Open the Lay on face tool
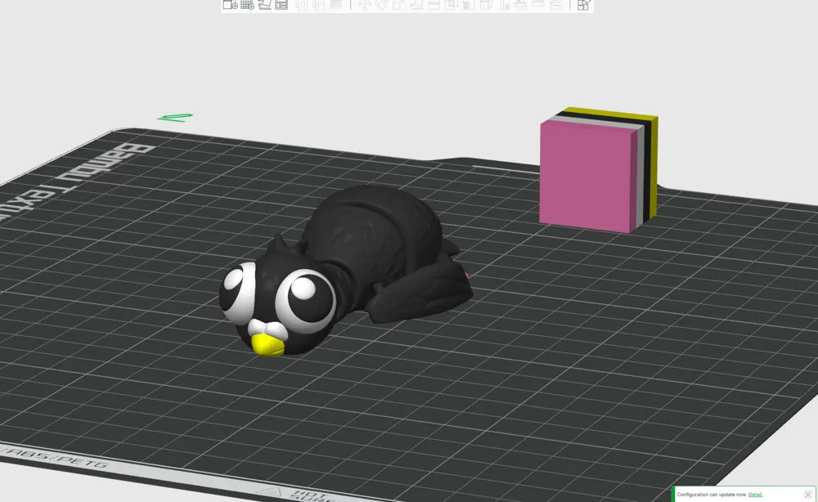This screenshot has width=818, height=502. [418, 5]
